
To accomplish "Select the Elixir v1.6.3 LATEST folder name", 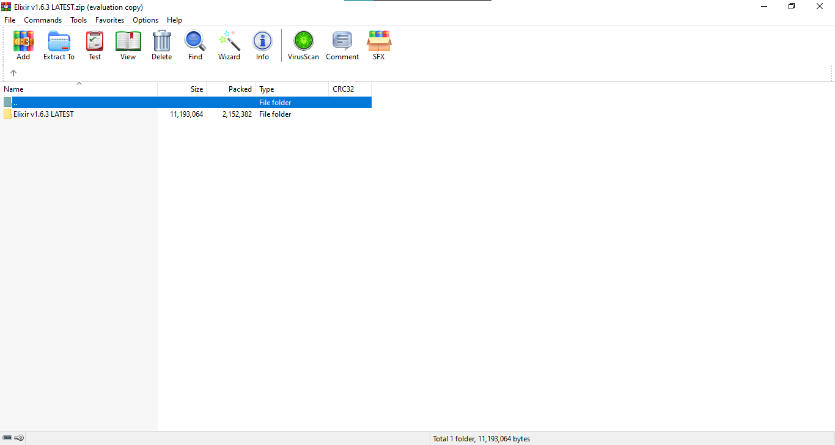I will tap(43, 114).
